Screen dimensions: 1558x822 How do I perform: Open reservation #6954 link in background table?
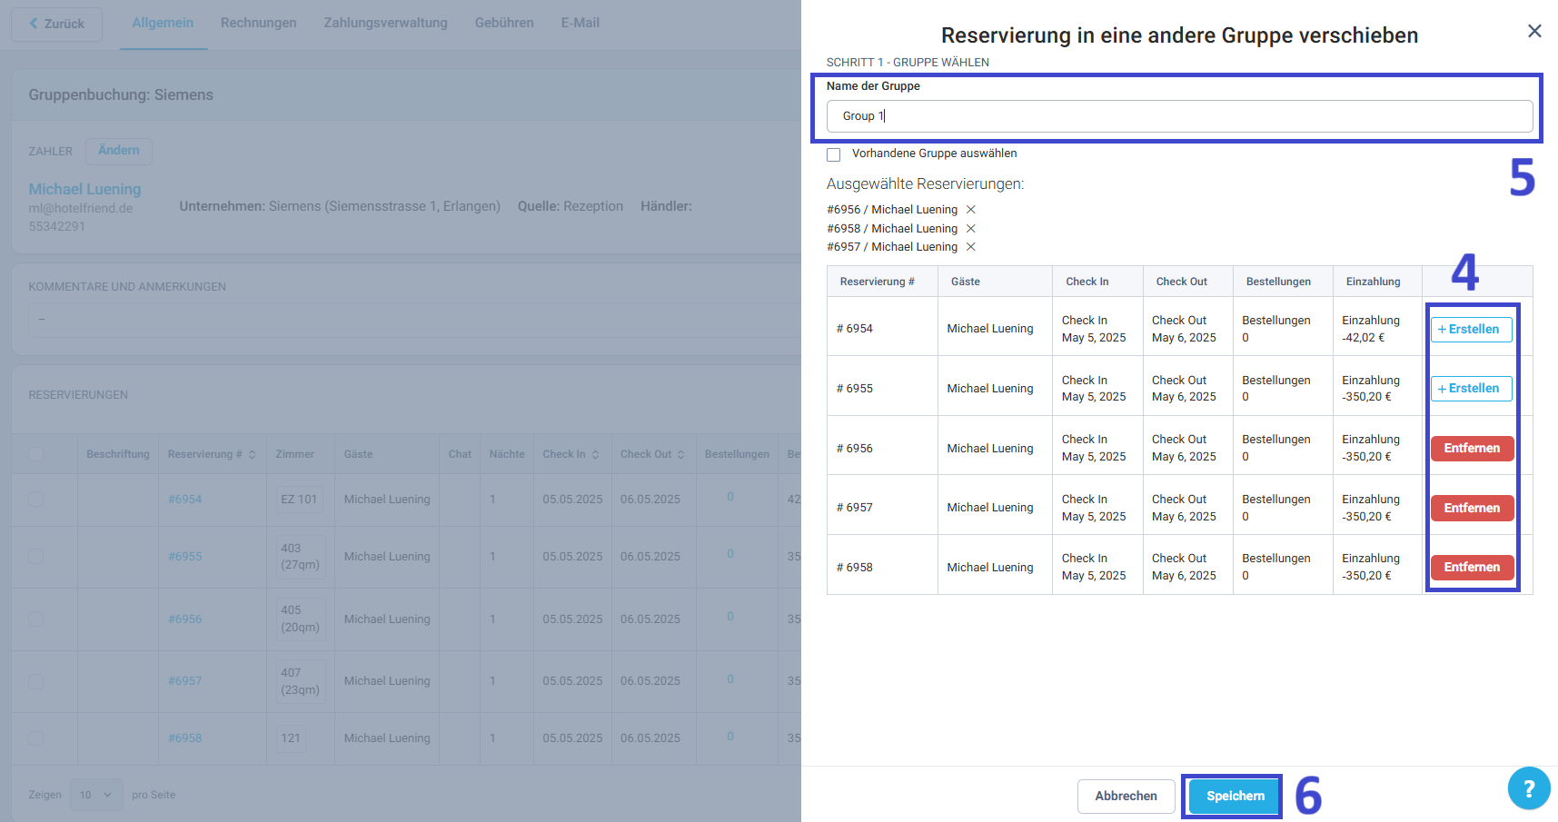pos(184,499)
